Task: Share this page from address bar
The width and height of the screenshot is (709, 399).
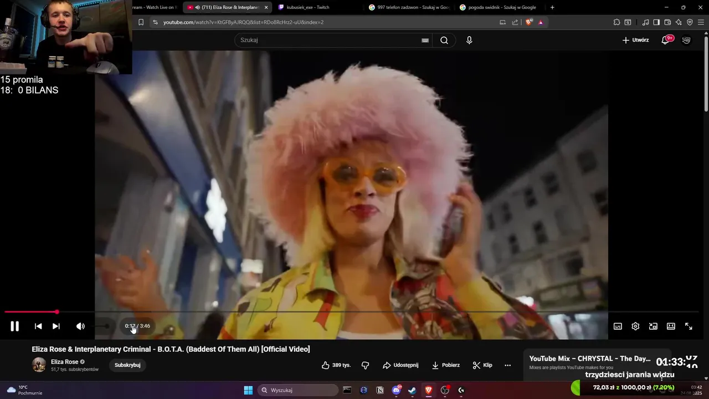Action: point(515,22)
